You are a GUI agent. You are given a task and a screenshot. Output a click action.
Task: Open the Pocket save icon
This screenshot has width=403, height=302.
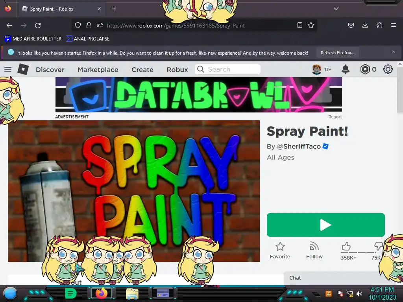tap(351, 25)
